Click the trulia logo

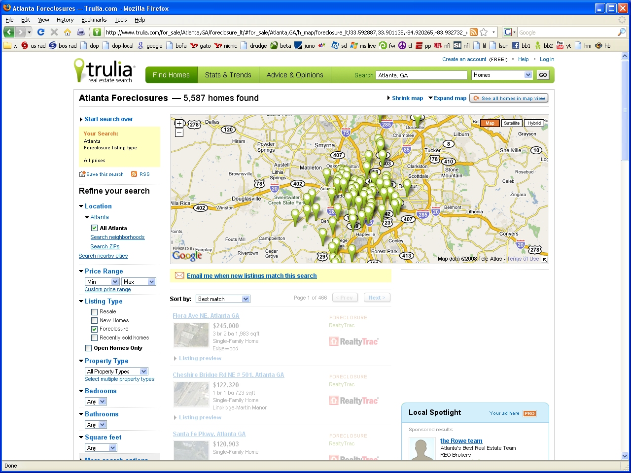pyautogui.click(x=104, y=70)
